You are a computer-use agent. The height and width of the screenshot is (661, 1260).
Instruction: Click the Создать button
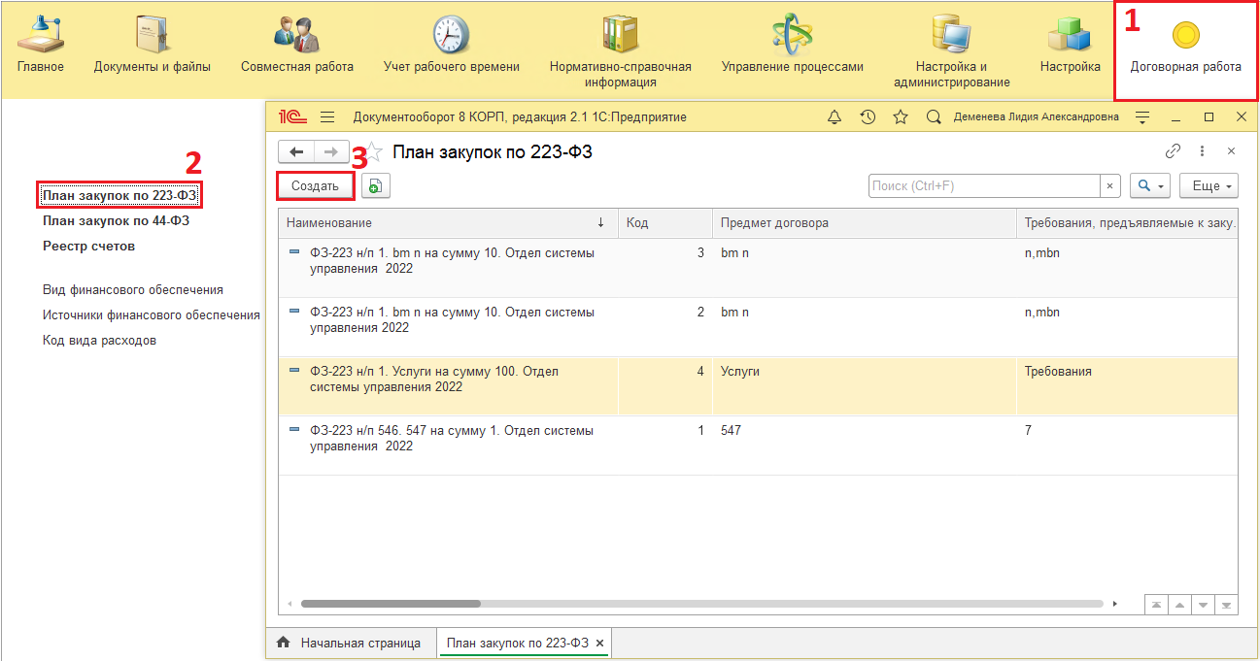tap(315, 185)
